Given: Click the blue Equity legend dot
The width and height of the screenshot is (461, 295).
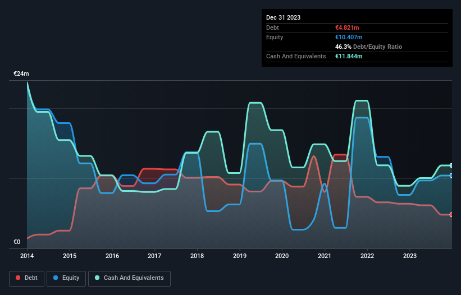Looking at the screenshot, I should (56, 278).
